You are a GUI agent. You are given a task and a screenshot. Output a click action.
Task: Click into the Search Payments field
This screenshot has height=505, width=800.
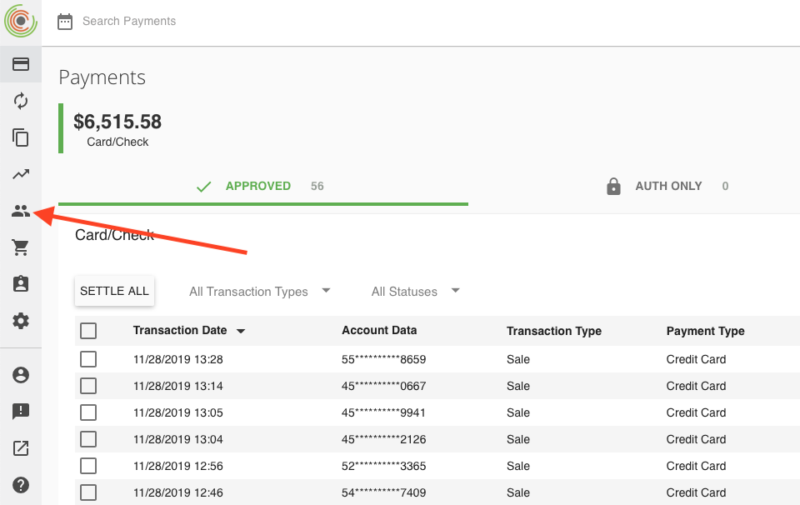250,22
